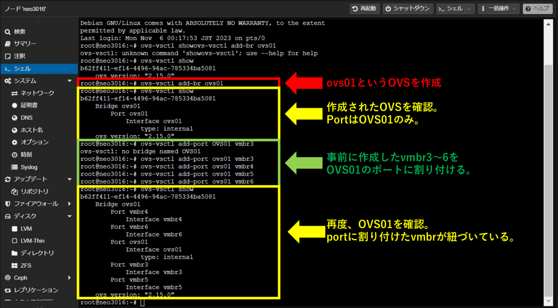The width and height of the screenshot is (558, 308).
Task: Click the search magnifier icon in sidebar
Action: 7,32
